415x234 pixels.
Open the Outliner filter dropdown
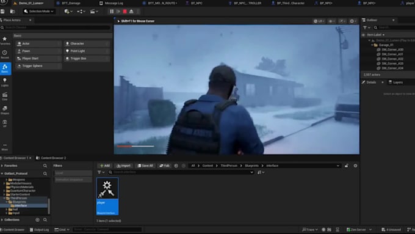point(366,27)
